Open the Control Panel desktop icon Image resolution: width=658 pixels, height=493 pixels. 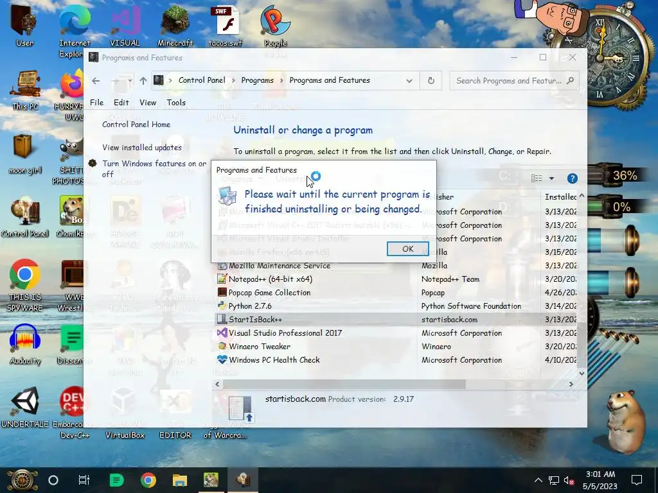pos(25,218)
